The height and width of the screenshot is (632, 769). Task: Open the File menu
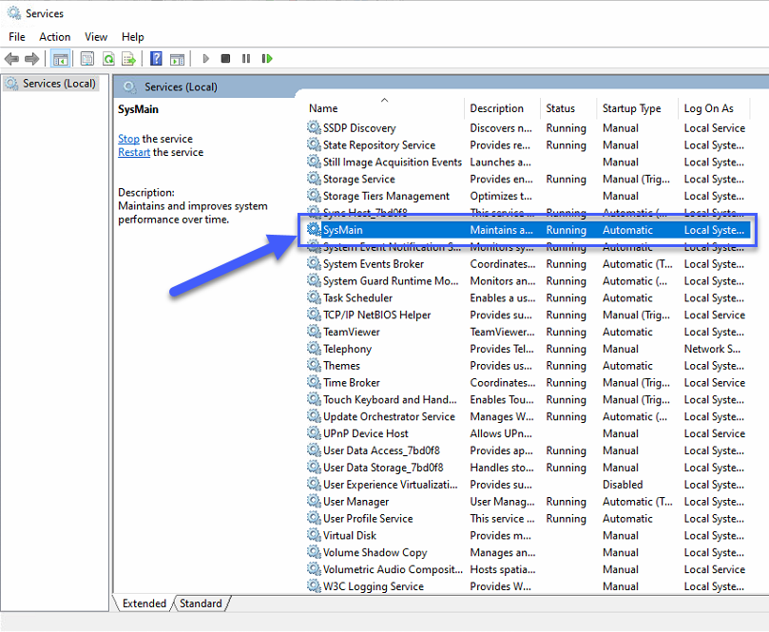click(17, 37)
